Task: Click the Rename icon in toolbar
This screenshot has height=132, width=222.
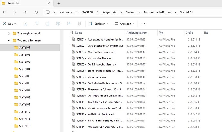Action: pyautogui.click(x=58, y=24)
